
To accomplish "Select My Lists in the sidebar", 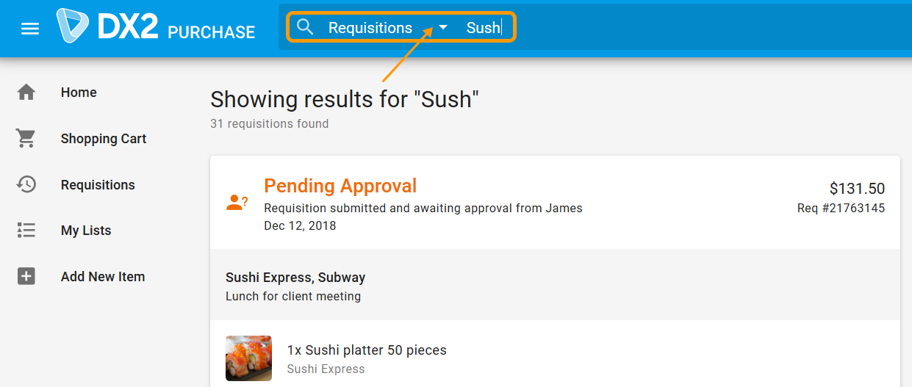I will tap(86, 231).
